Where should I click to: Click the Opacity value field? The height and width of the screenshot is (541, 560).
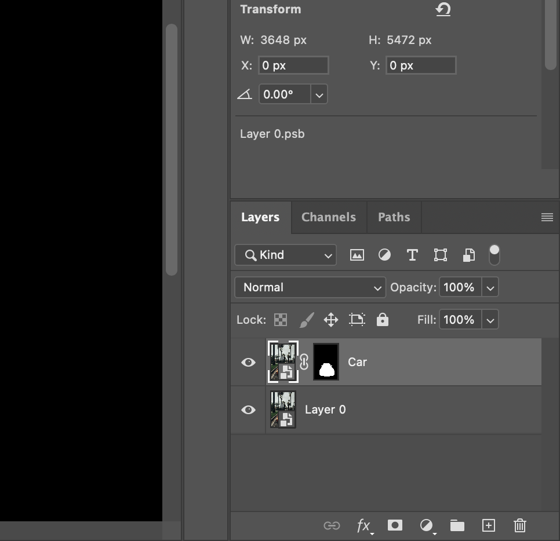pyautogui.click(x=460, y=287)
